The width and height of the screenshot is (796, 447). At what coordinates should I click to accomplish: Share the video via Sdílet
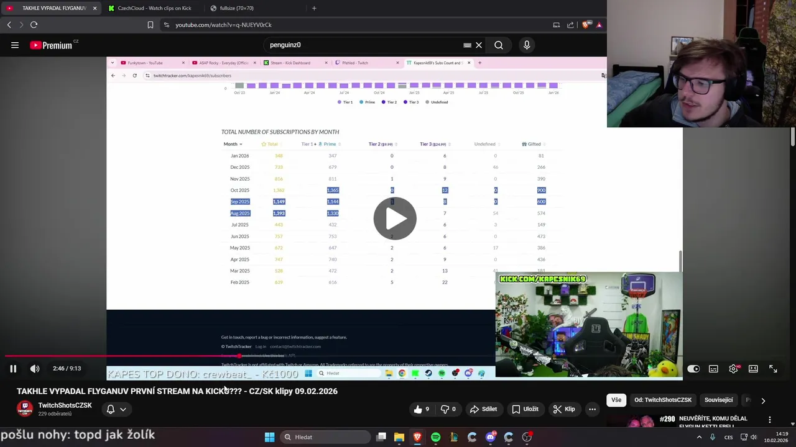(x=483, y=409)
